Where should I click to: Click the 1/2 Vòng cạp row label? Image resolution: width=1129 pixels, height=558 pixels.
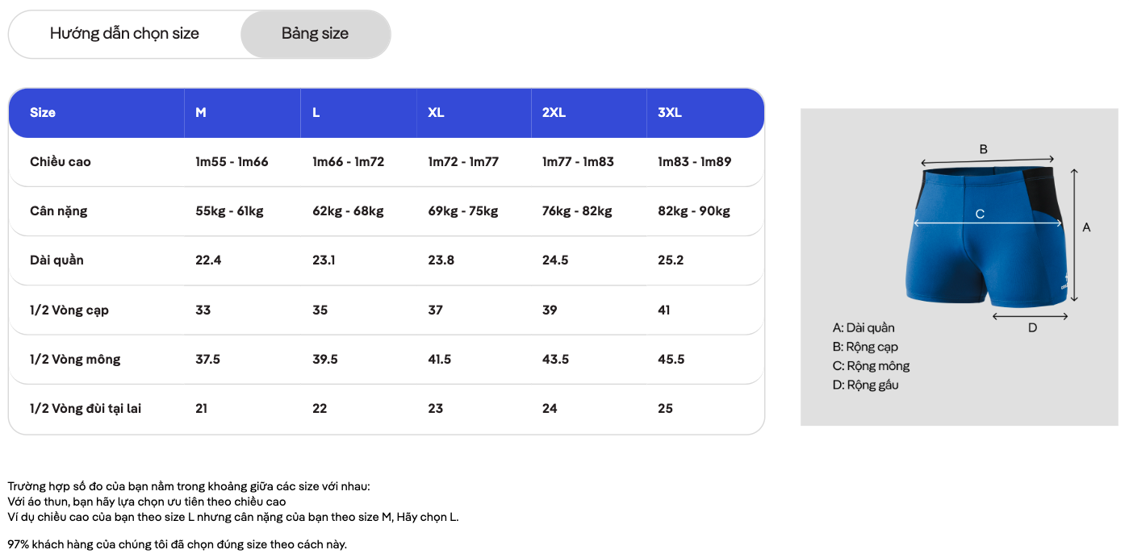pyautogui.click(x=69, y=310)
